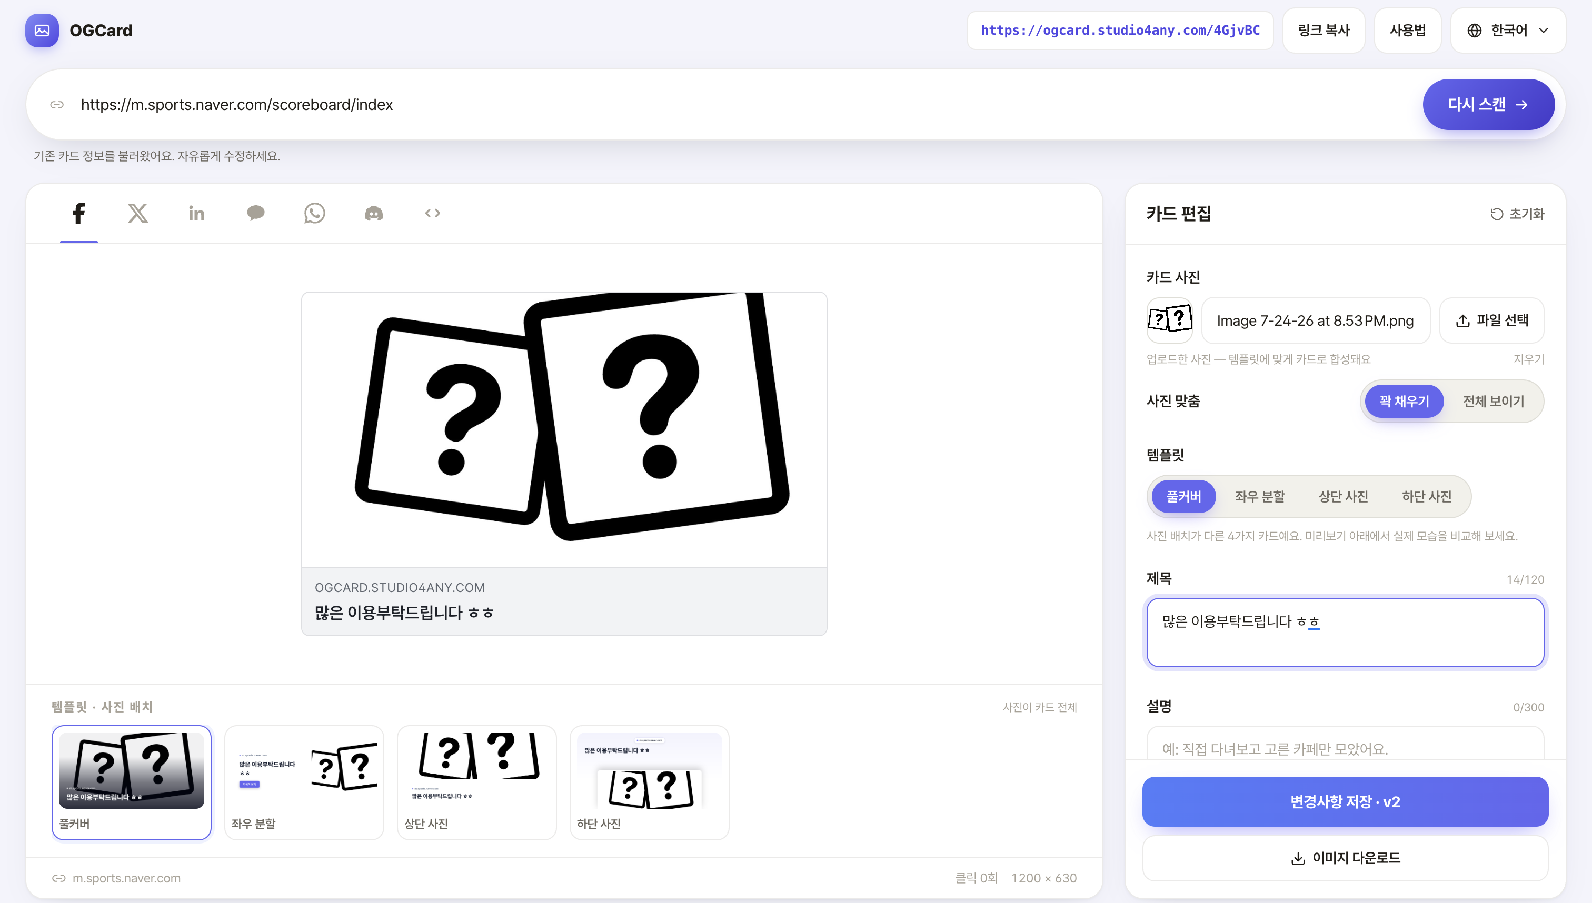Click the Image 7-24-26 file name field
The image size is (1592, 903).
[1315, 320]
